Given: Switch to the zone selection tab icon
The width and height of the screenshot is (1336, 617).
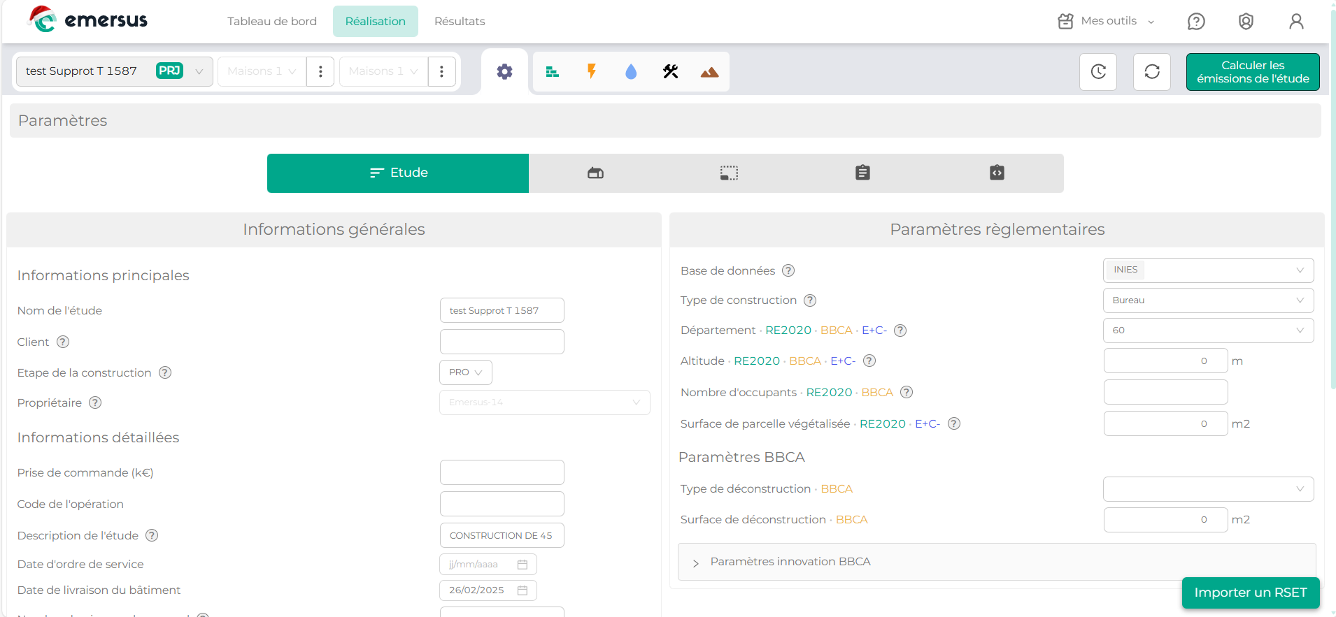Looking at the screenshot, I should (730, 173).
